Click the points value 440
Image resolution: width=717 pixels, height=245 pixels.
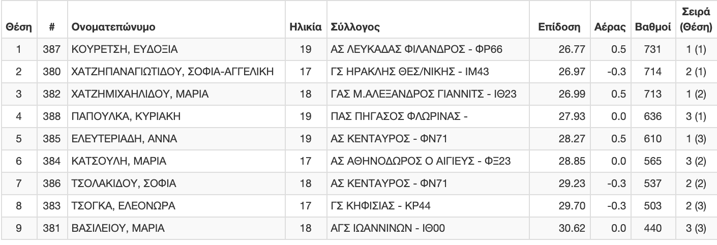pos(653,227)
